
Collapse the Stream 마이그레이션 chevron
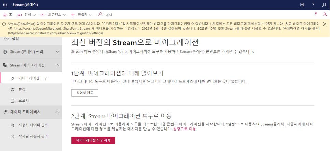pyautogui.click(x=57, y=65)
